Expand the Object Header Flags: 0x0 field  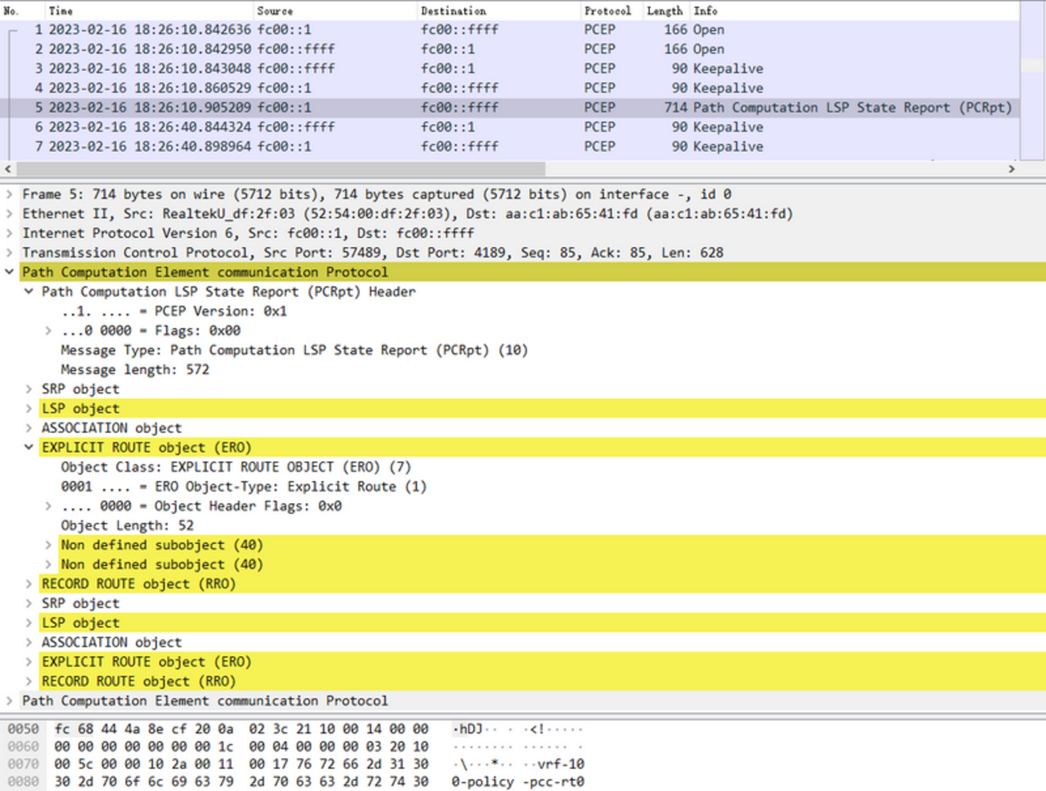point(48,506)
